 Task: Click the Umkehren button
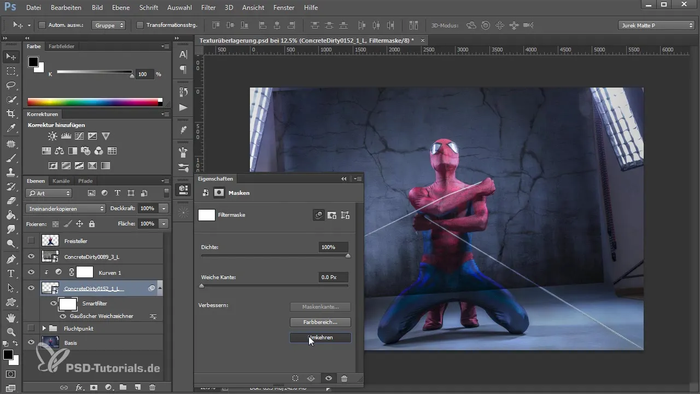tap(320, 338)
